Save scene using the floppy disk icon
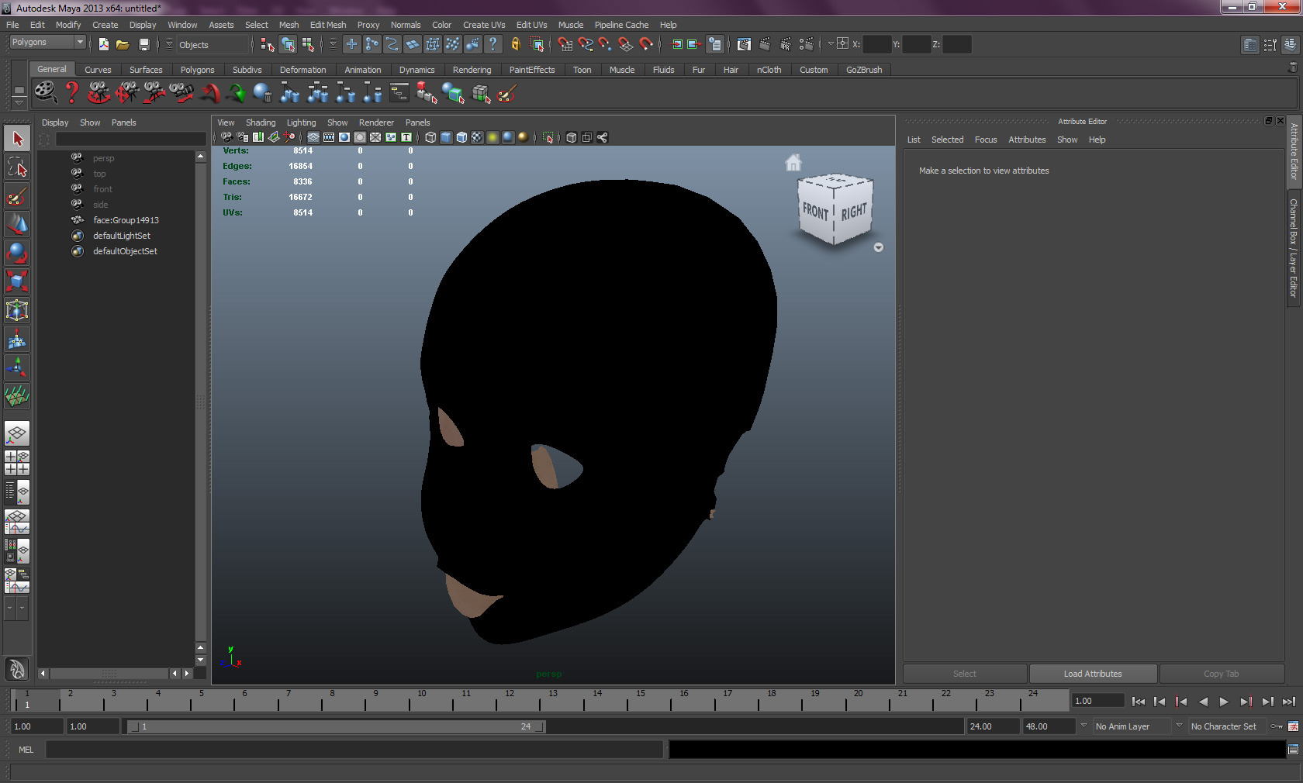The height and width of the screenshot is (783, 1303). click(x=143, y=44)
